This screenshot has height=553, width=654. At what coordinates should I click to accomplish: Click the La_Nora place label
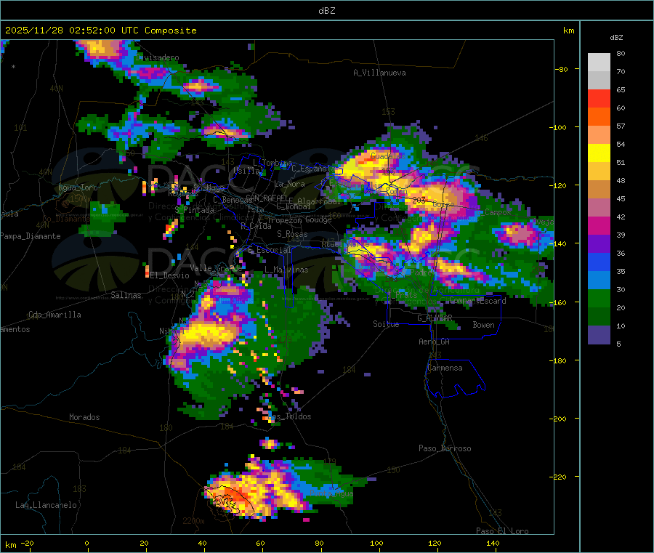[x=289, y=184]
